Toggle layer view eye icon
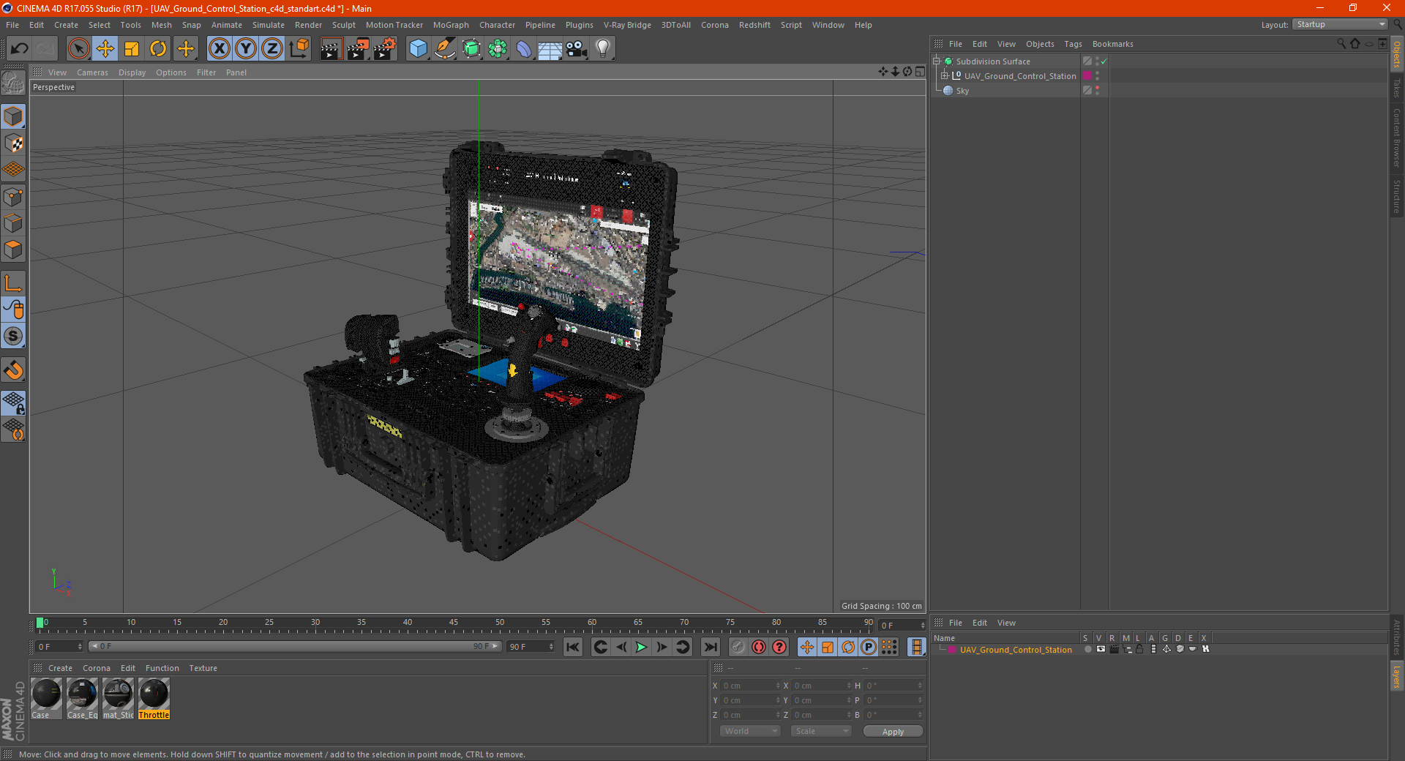The image size is (1405, 761). point(1101,649)
